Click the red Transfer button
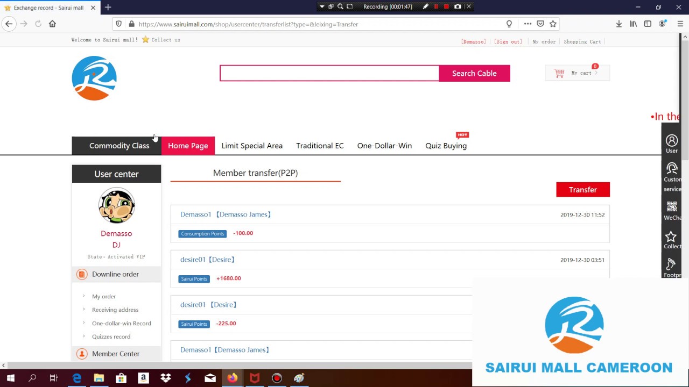 (x=583, y=190)
